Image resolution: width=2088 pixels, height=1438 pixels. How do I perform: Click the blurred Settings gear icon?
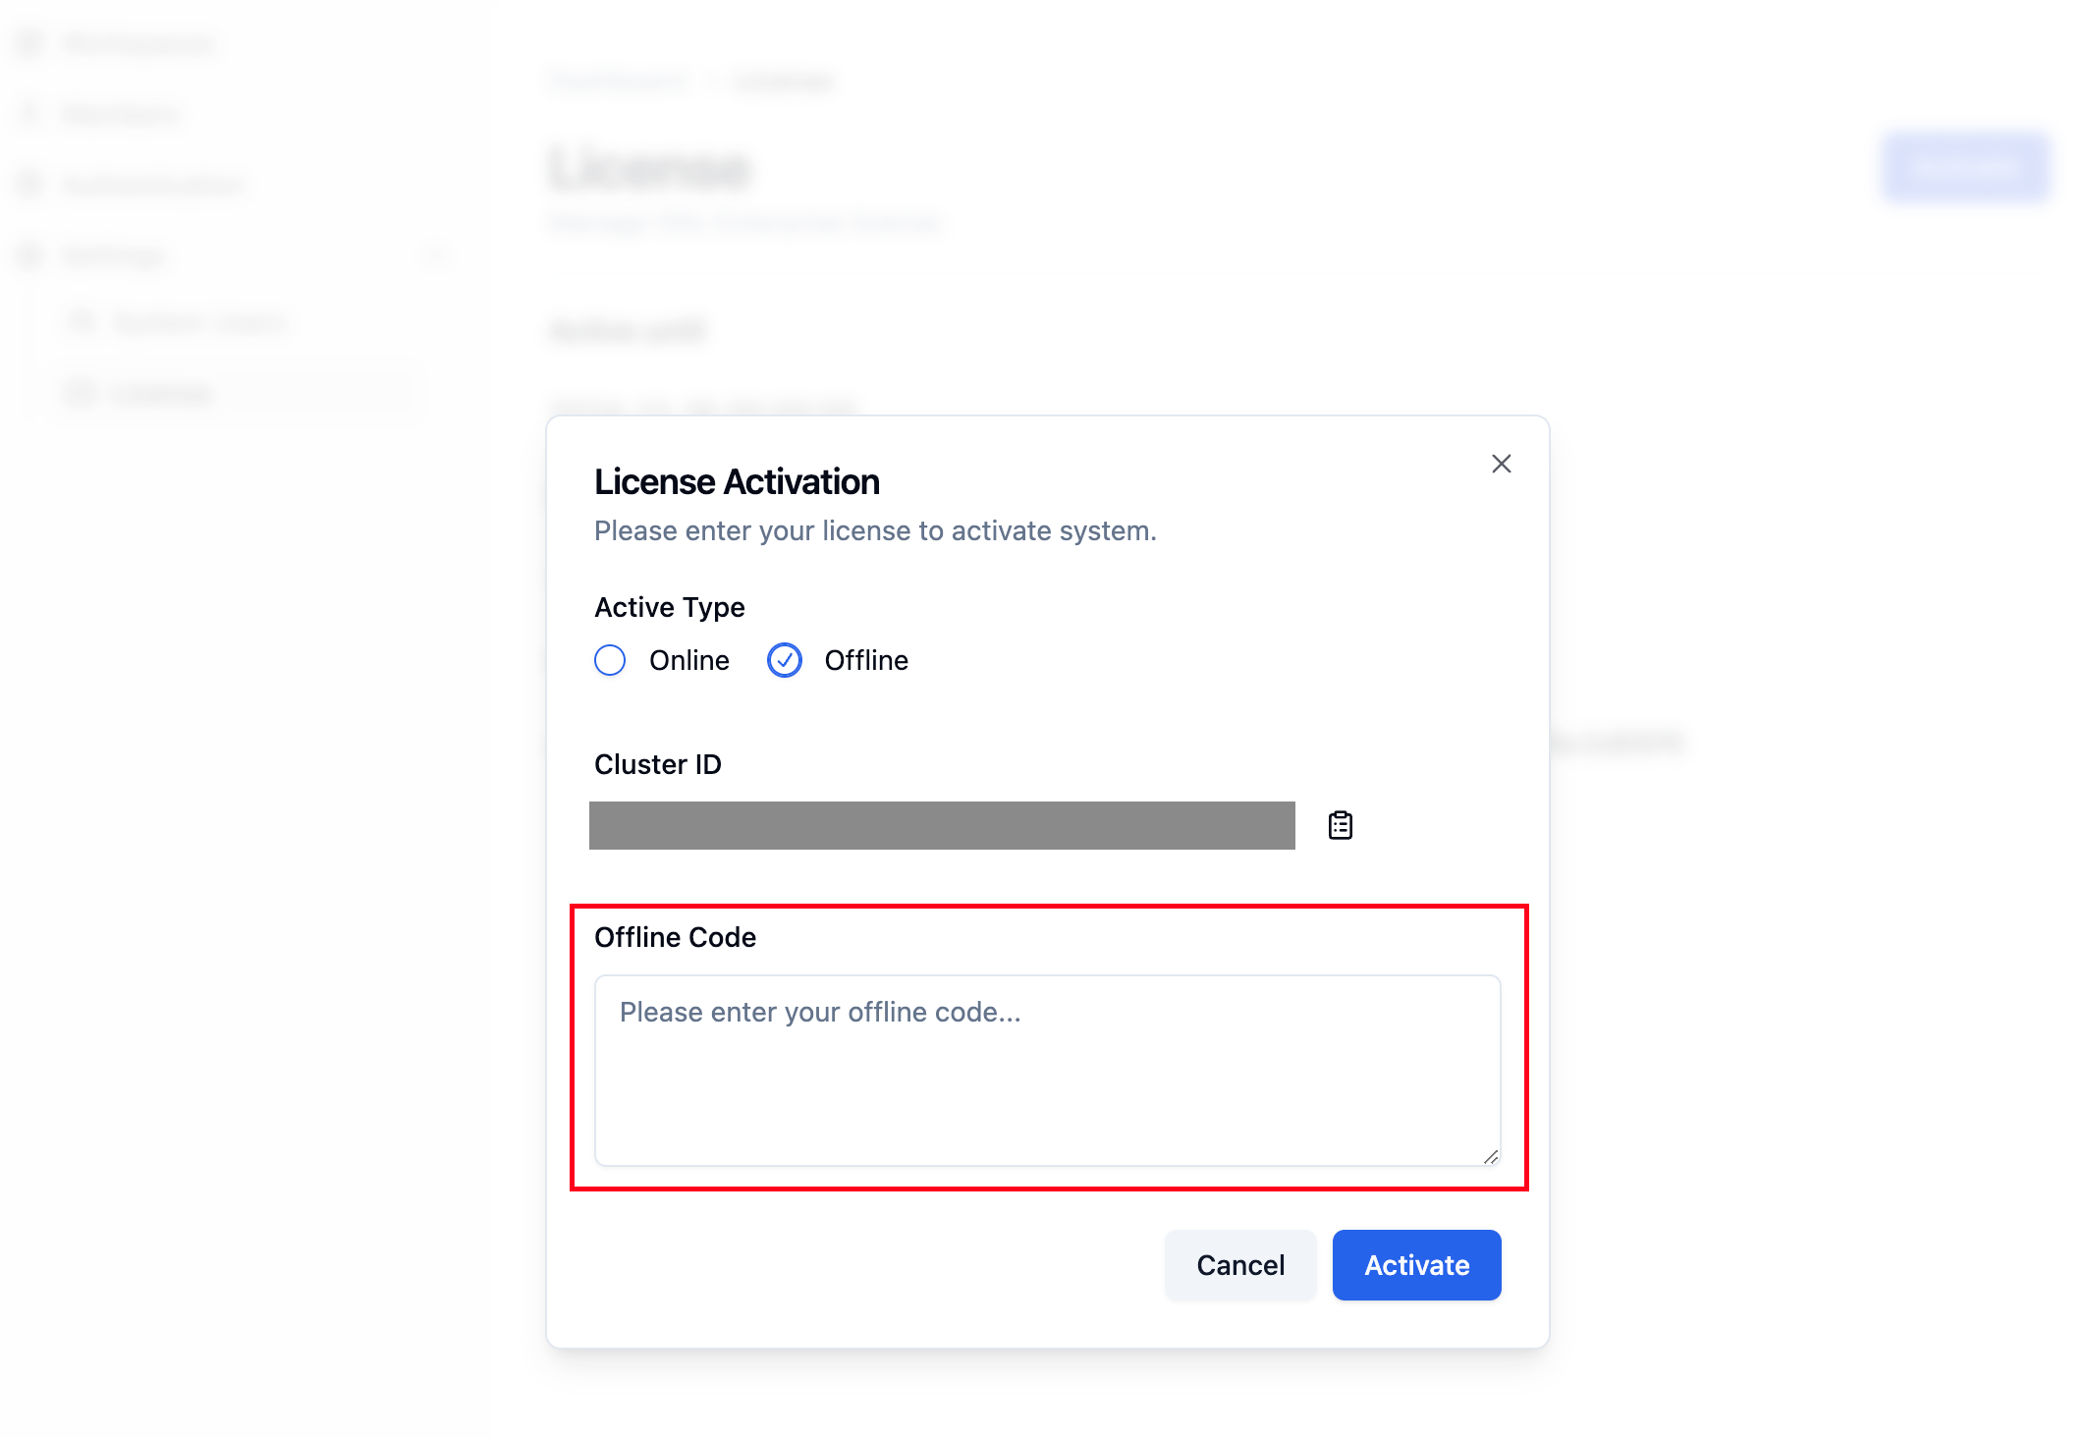pos(30,255)
